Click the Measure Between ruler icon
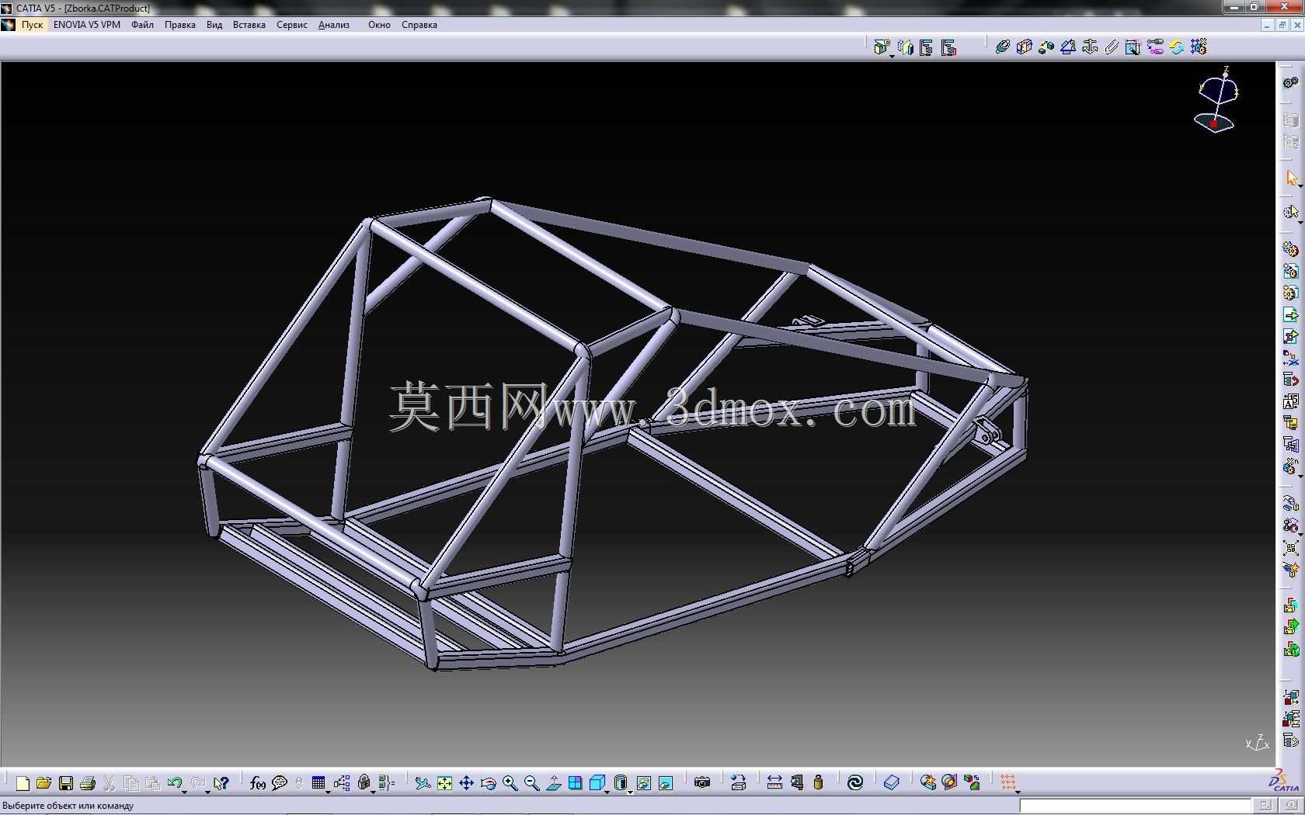 coord(774,782)
